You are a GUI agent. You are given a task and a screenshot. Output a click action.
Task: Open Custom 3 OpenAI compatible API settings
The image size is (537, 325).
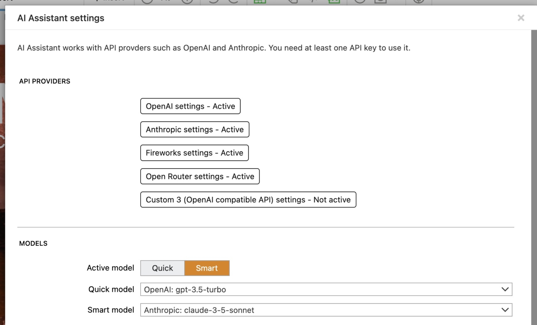click(248, 200)
